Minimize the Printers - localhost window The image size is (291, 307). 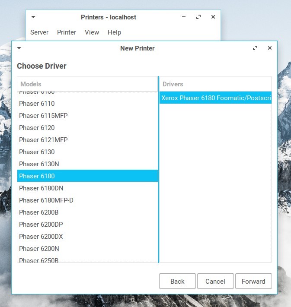click(x=184, y=17)
